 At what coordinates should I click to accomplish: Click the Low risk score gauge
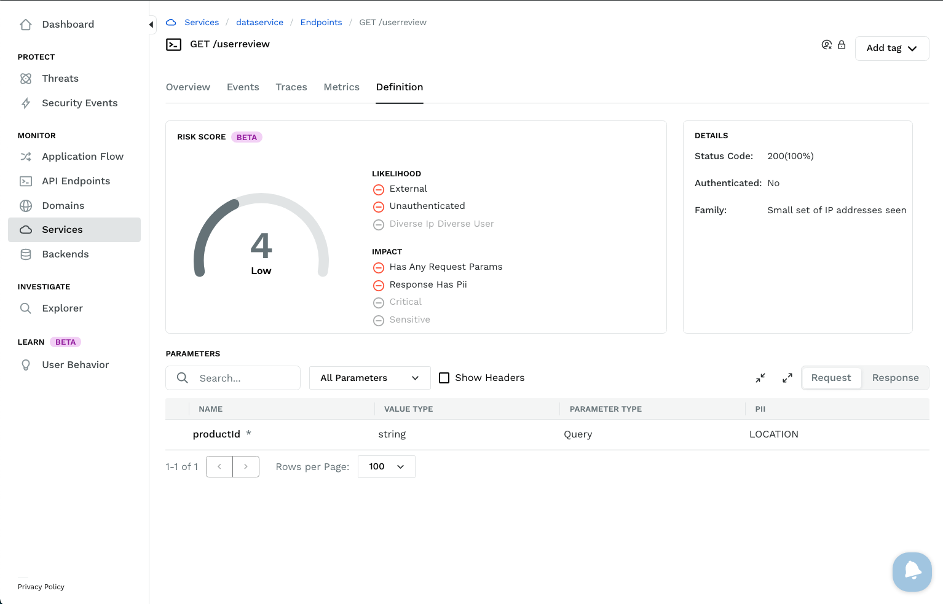[x=261, y=246]
